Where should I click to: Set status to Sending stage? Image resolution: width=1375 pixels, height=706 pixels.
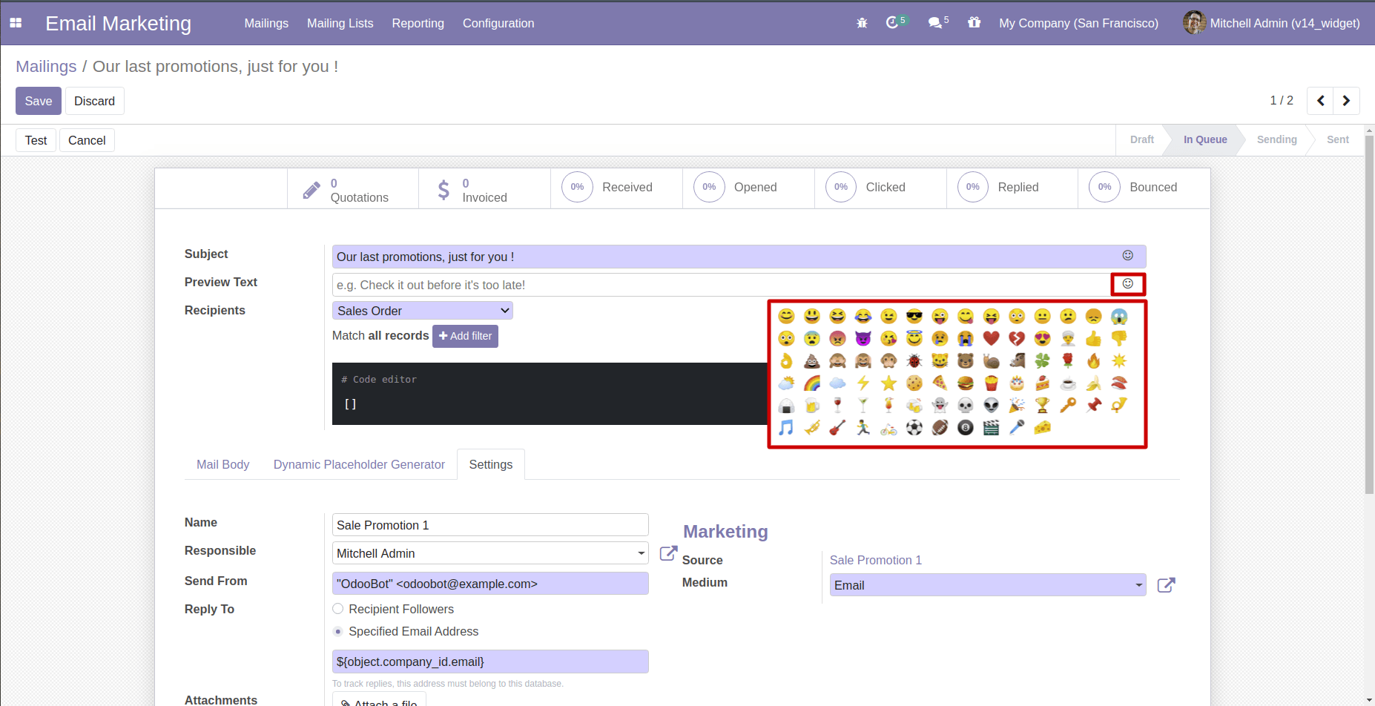[1276, 139]
